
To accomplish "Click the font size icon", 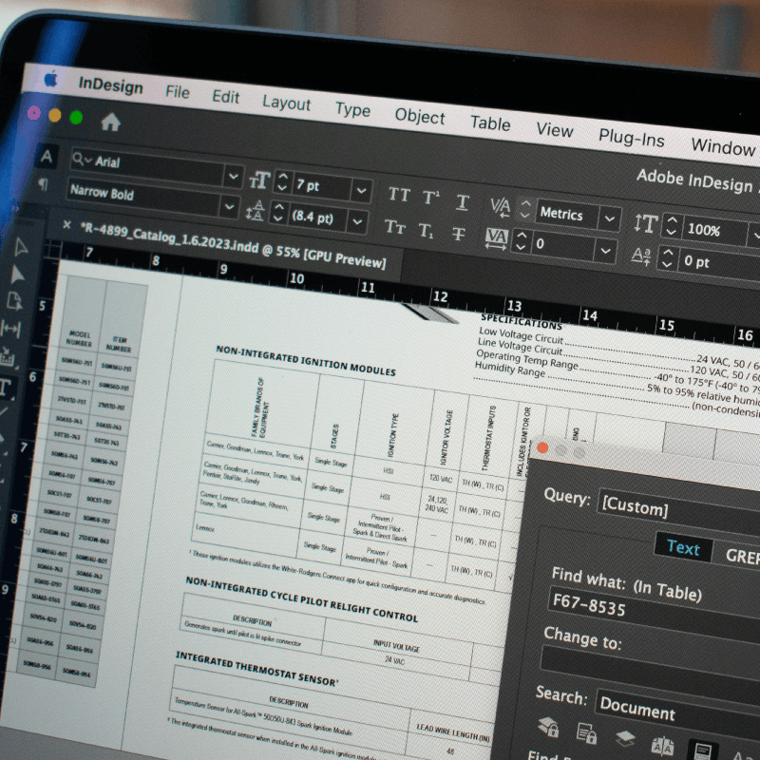I will (259, 180).
